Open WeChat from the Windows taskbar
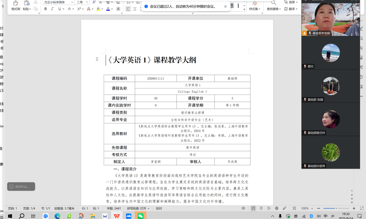Image resolution: width=366 pixels, height=219 pixels. (x=140, y=216)
